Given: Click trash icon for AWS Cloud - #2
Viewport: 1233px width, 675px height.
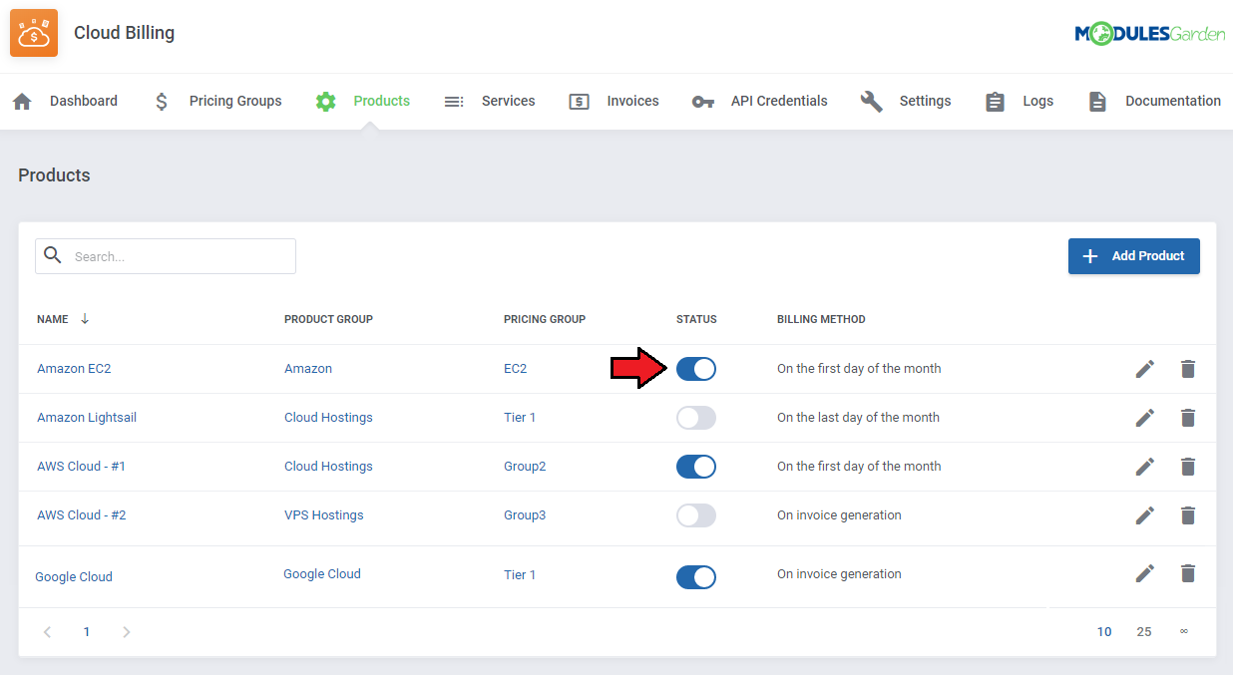Looking at the screenshot, I should point(1187,515).
